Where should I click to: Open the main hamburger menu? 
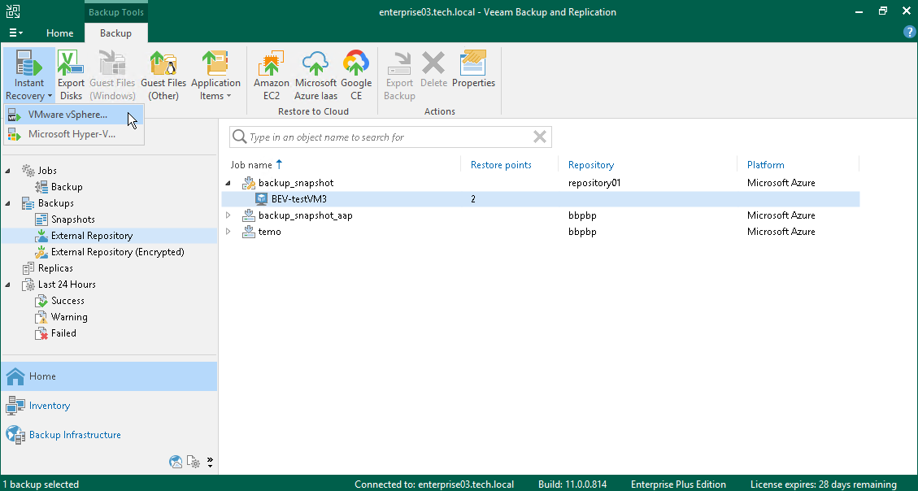pos(15,33)
